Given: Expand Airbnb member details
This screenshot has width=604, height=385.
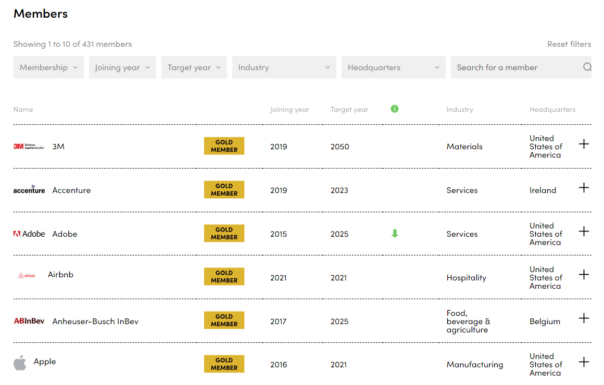Looking at the screenshot, I should [584, 275].
